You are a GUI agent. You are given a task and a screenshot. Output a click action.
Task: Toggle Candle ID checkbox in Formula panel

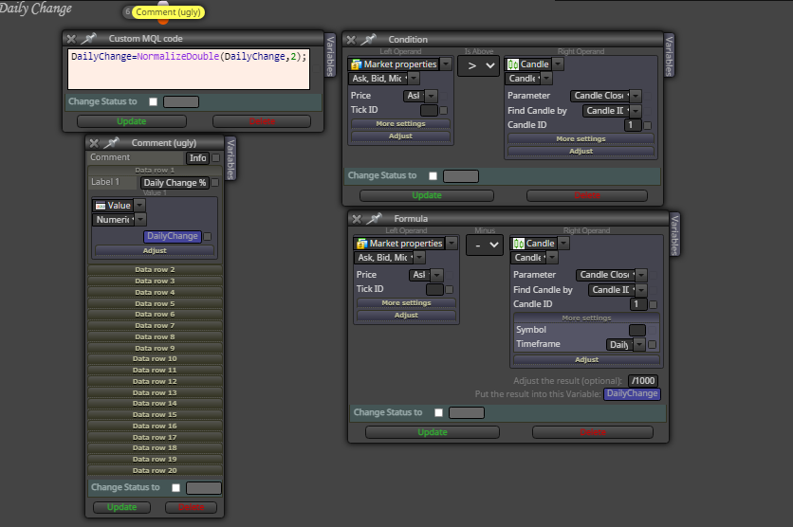click(x=653, y=304)
